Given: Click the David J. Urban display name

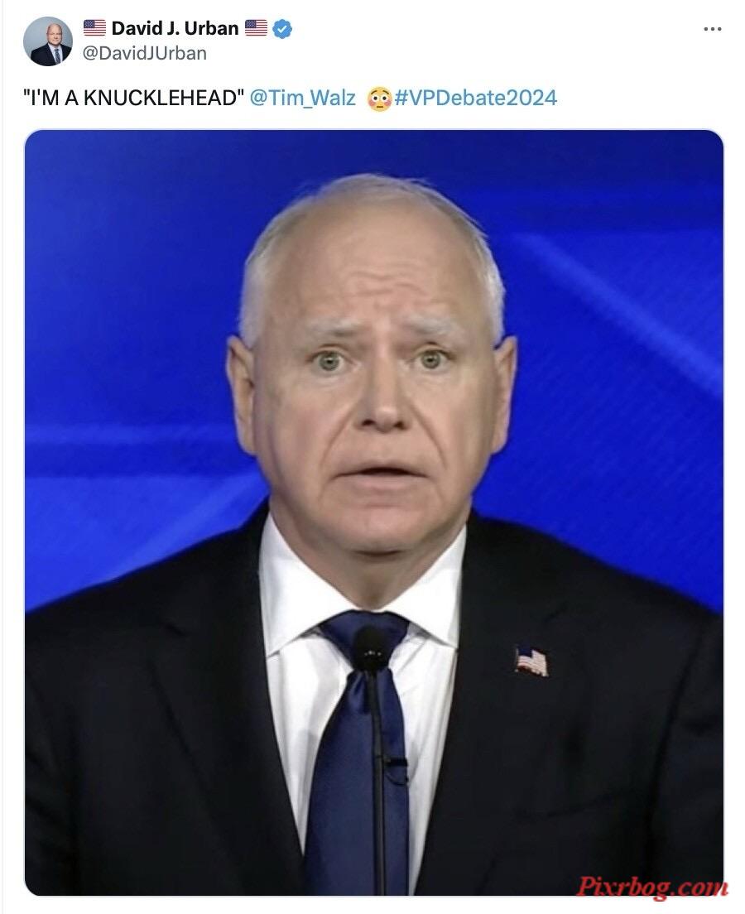Looking at the screenshot, I should pos(175,27).
